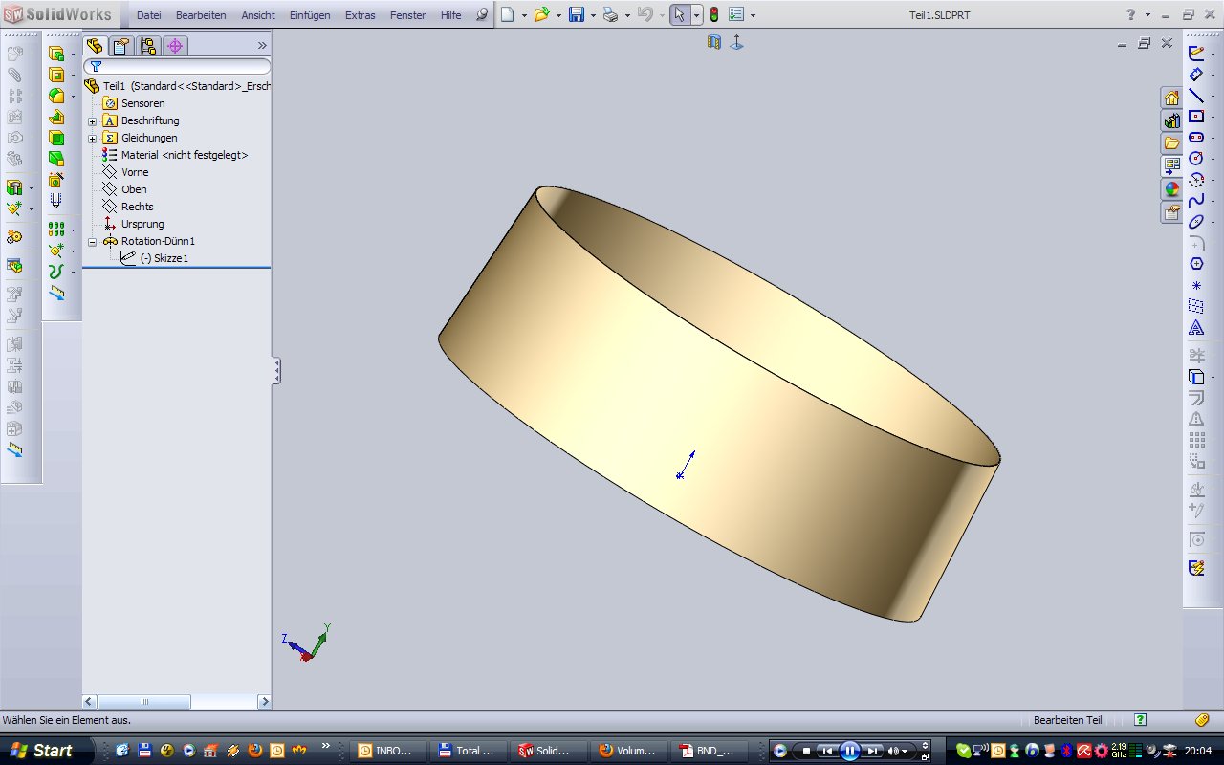Select Skizze1 in the feature tree
This screenshot has width=1224, height=765.
pos(164,258)
